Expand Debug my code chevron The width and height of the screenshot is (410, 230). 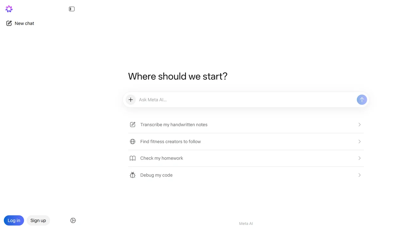(359, 175)
